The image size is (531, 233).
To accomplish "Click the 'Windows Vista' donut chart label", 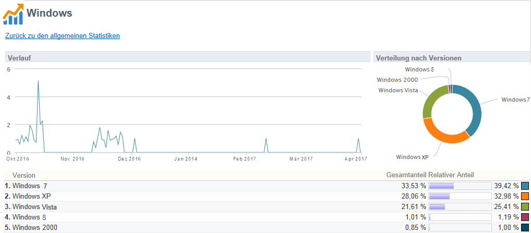I will tap(399, 90).
